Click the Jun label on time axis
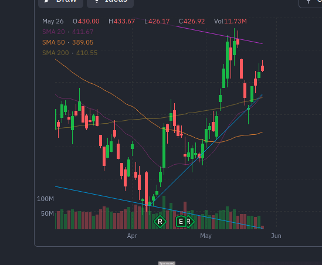322x265 pixels. pyautogui.click(x=276, y=236)
